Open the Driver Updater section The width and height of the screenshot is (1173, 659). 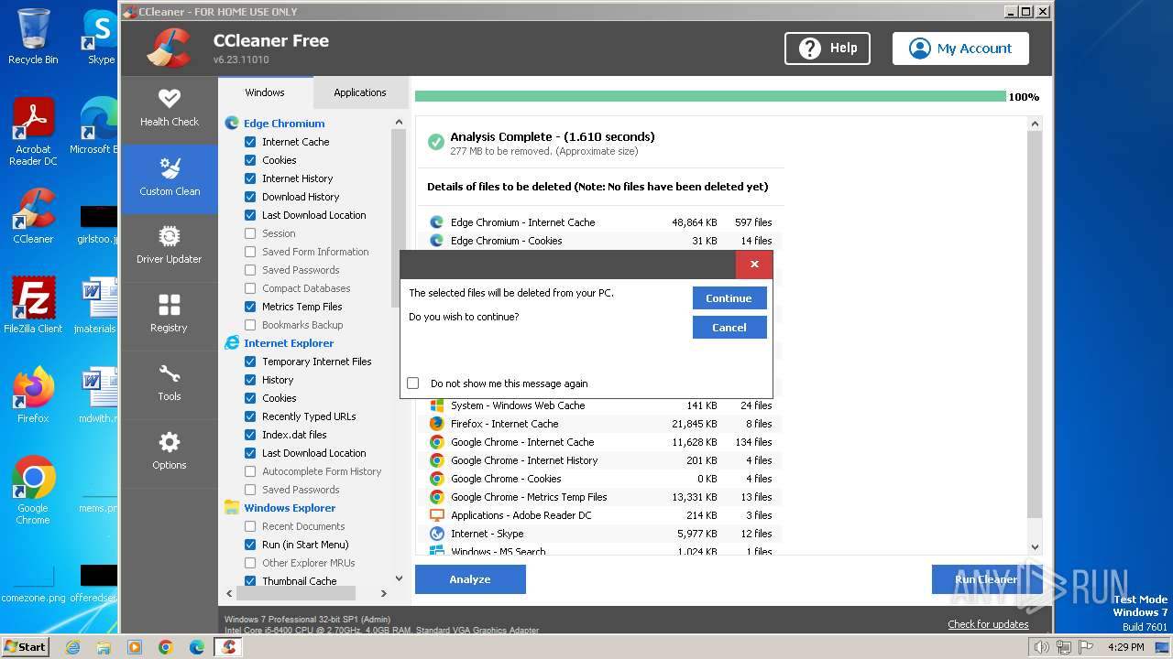click(169, 246)
